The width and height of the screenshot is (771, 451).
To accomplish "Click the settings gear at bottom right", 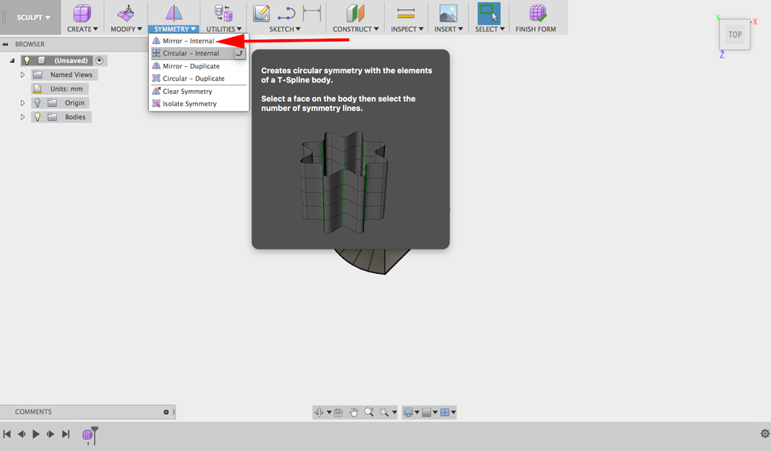I will click(765, 433).
